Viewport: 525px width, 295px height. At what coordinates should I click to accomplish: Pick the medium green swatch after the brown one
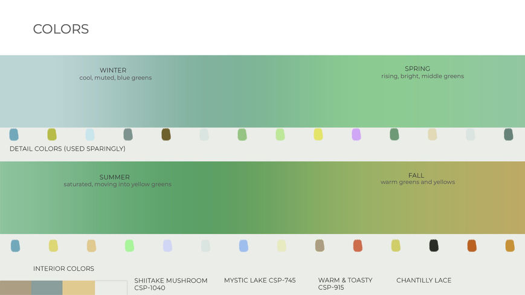click(x=242, y=135)
